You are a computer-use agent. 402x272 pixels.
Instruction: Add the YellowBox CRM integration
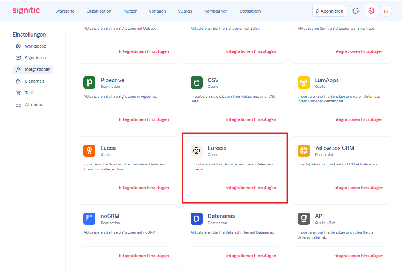pyautogui.click(x=358, y=188)
